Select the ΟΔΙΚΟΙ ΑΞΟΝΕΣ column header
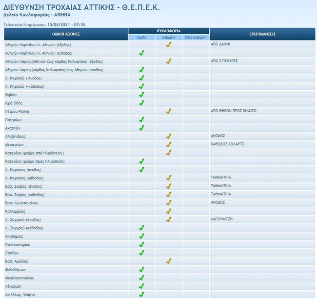 (66, 34)
